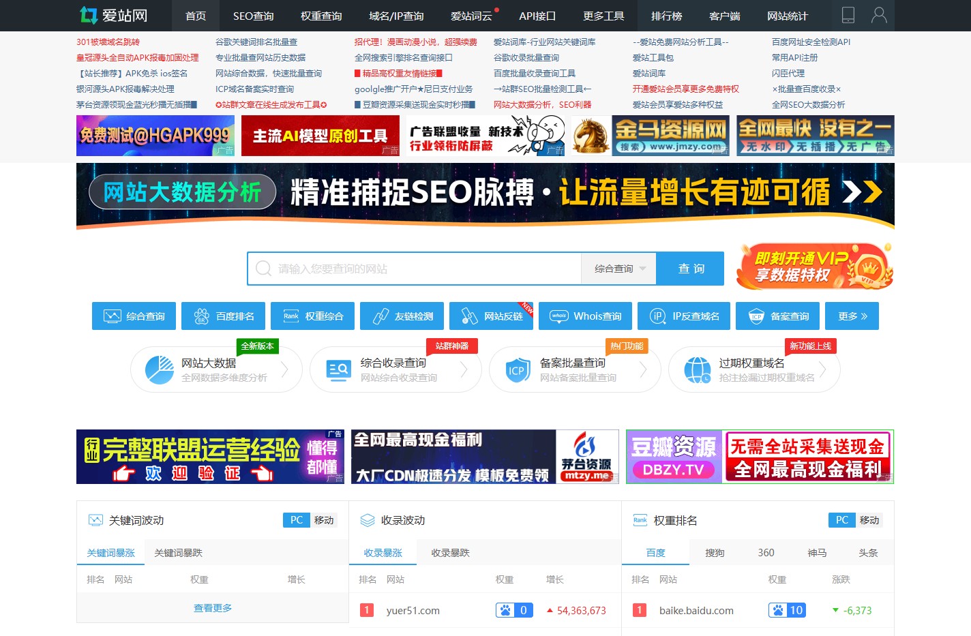Click the 关键词波动 panel icon
This screenshot has height=636, width=971.
click(x=95, y=520)
